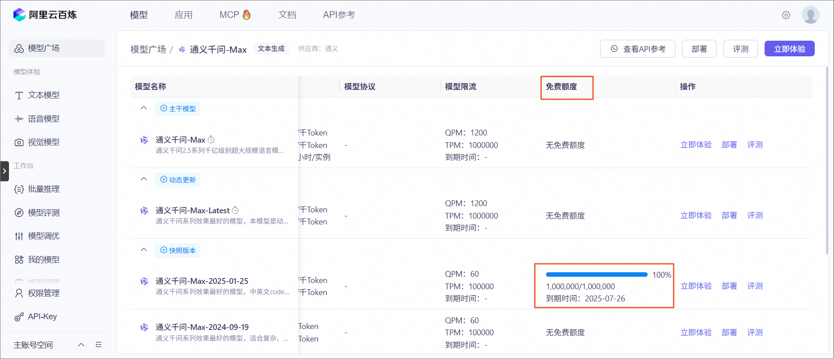Viewport: 834px width, 359px height.
Task: Click the model icon of 通义千问-Max-Latest row
Action: (x=144, y=211)
